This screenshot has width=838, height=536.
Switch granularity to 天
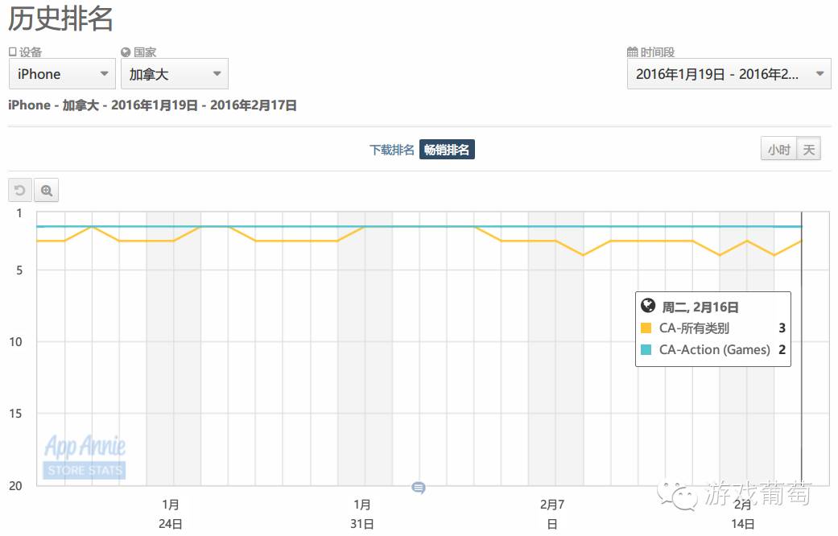pyautogui.click(x=808, y=150)
